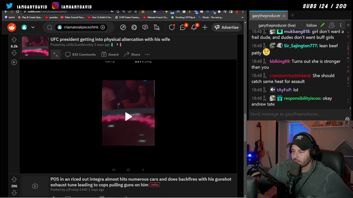Open Trending NFTFlip.ai bookmark
Viewport: 353px width, 198px height.
pos(183,17)
